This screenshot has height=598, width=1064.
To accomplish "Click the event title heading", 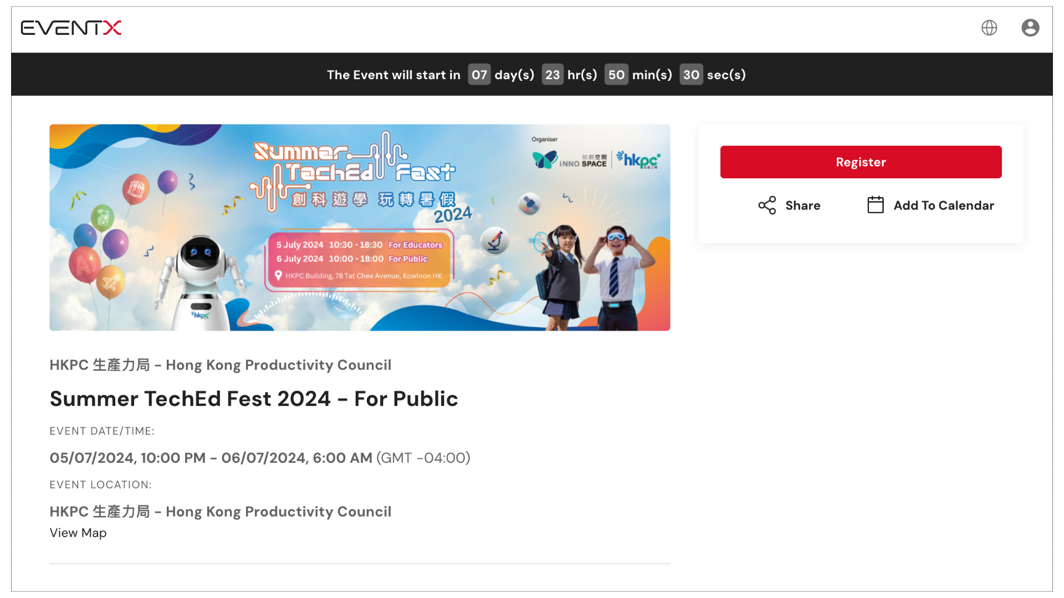I will (254, 399).
